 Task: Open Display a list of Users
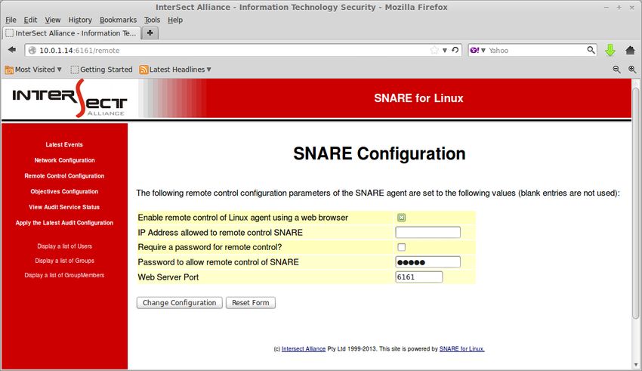[64, 246]
